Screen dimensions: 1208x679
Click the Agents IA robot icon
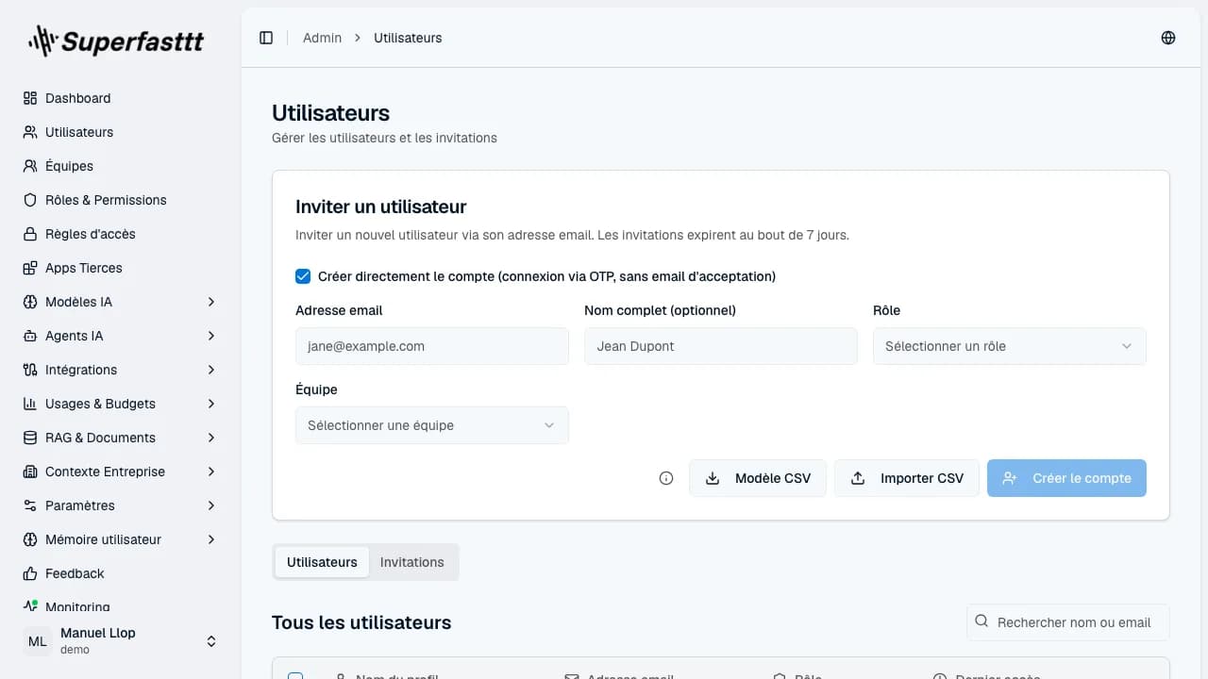click(x=30, y=336)
